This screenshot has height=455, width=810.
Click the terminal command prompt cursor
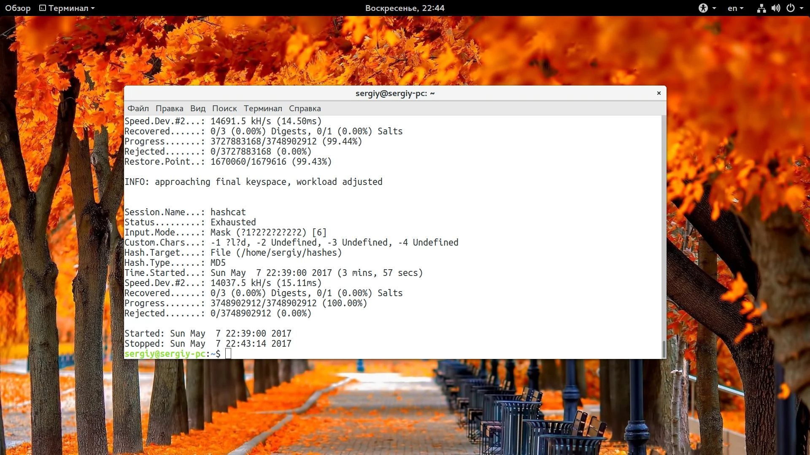coord(228,354)
